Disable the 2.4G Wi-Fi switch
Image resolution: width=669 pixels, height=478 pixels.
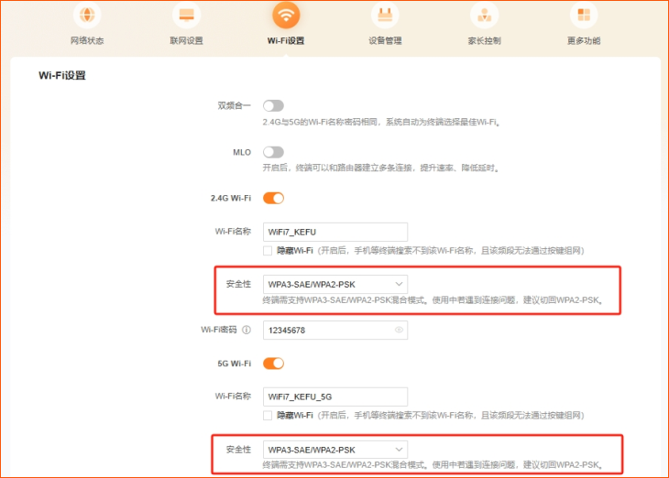pyautogui.click(x=273, y=198)
